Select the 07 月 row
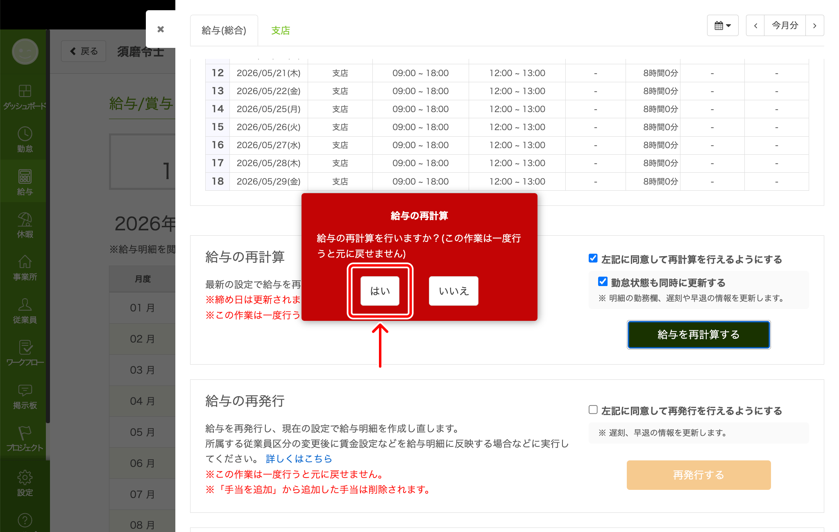The height and width of the screenshot is (532, 839). [x=142, y=494]
